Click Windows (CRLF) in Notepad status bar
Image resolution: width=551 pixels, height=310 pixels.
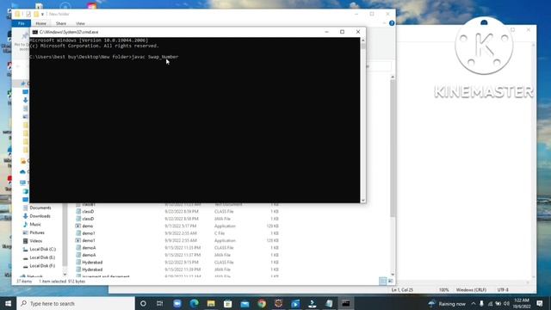tap(471, 290)
